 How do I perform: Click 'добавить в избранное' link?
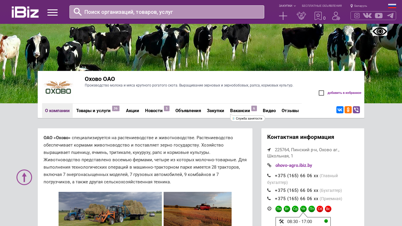[344, 93]
